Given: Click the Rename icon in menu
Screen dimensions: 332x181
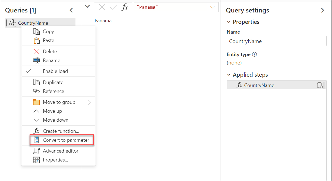Looking at the screenshot, I should [x=36, y=60].
